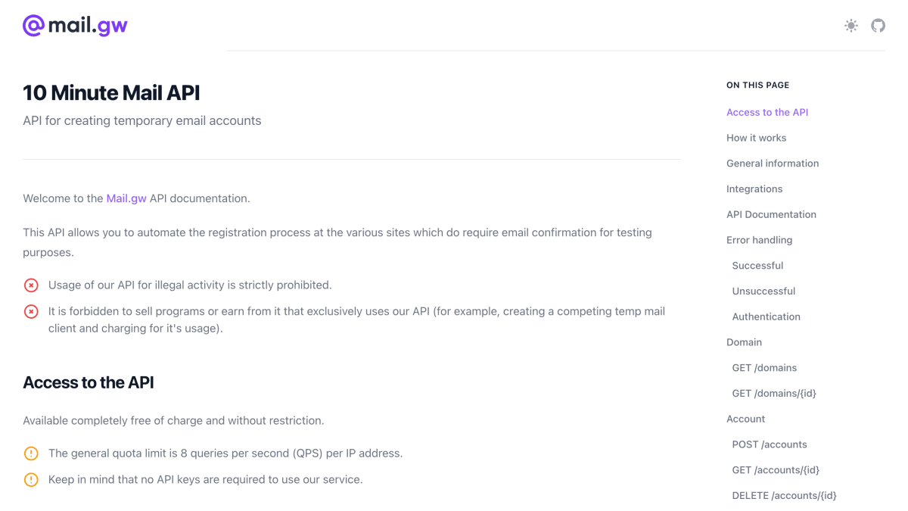Click the orange warning icon beside quota limit

click(x=31, y=453)
